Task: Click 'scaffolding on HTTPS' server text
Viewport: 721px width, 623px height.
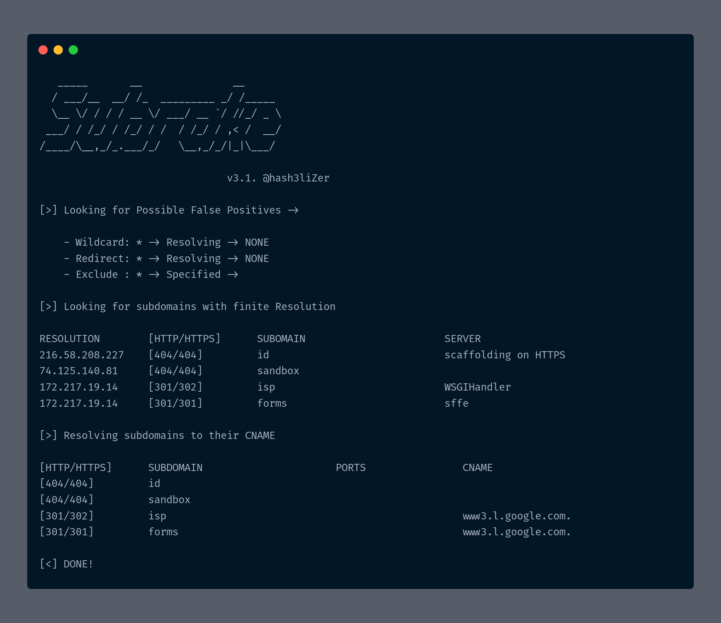Action: 504,355
